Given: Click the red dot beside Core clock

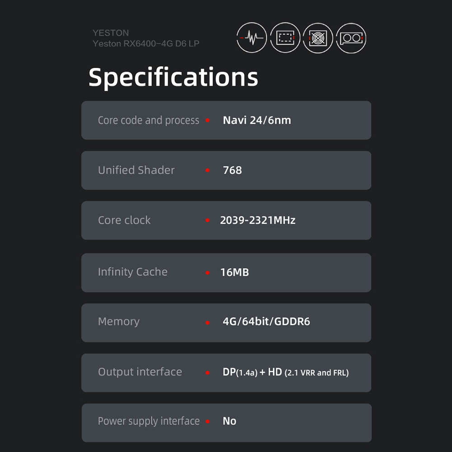Looking at the screenshot, I should (207, 221).
